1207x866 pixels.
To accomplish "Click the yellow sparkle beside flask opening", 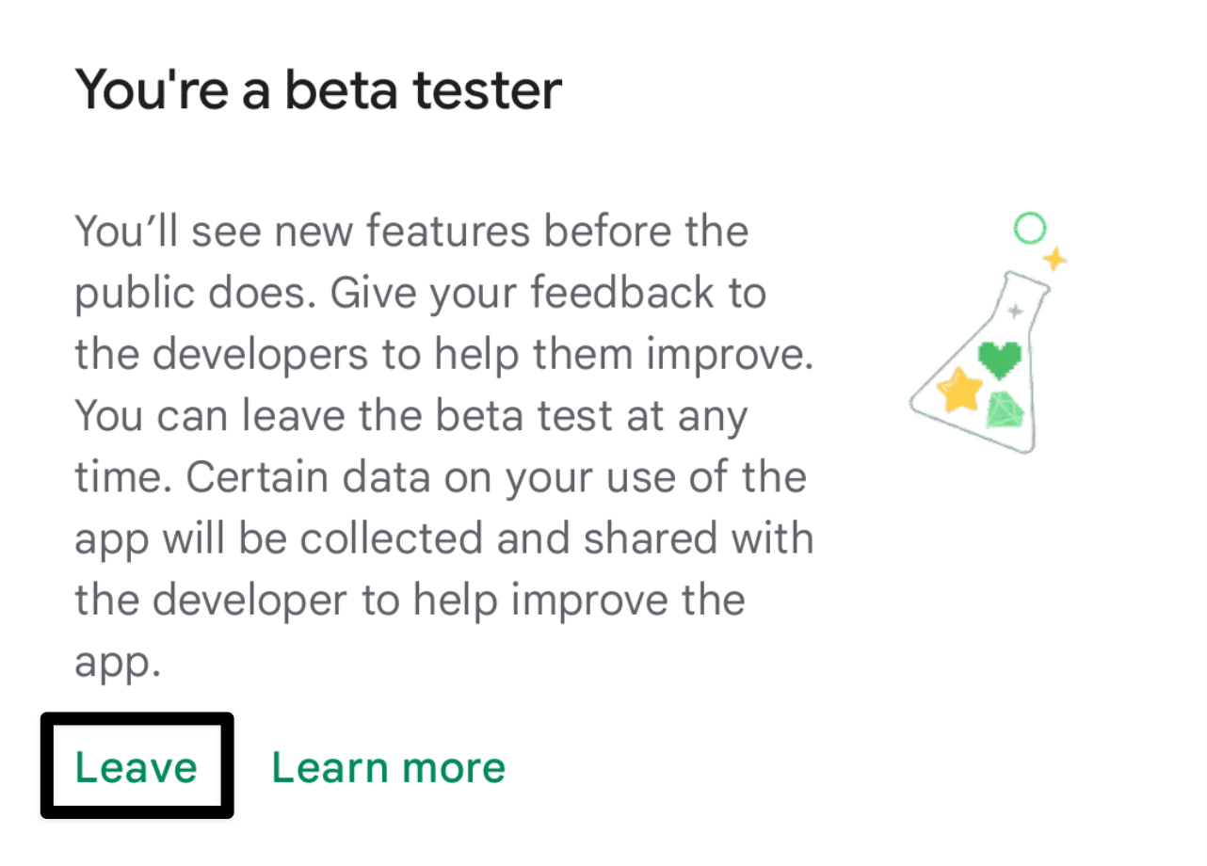I will click(1055, 258).
